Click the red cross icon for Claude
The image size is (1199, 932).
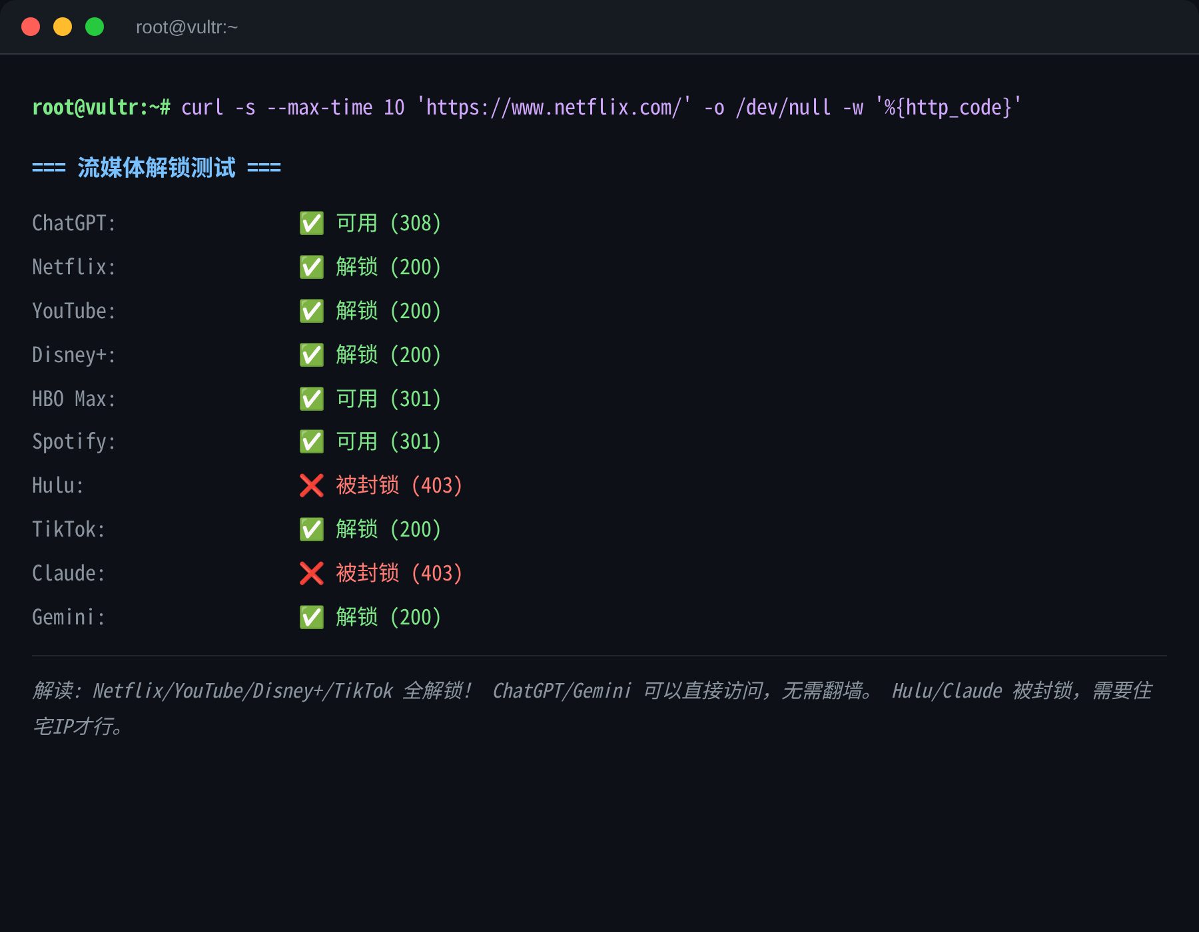click(312, 573)
